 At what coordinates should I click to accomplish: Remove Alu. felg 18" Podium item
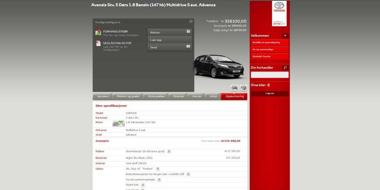click(157, 169)
